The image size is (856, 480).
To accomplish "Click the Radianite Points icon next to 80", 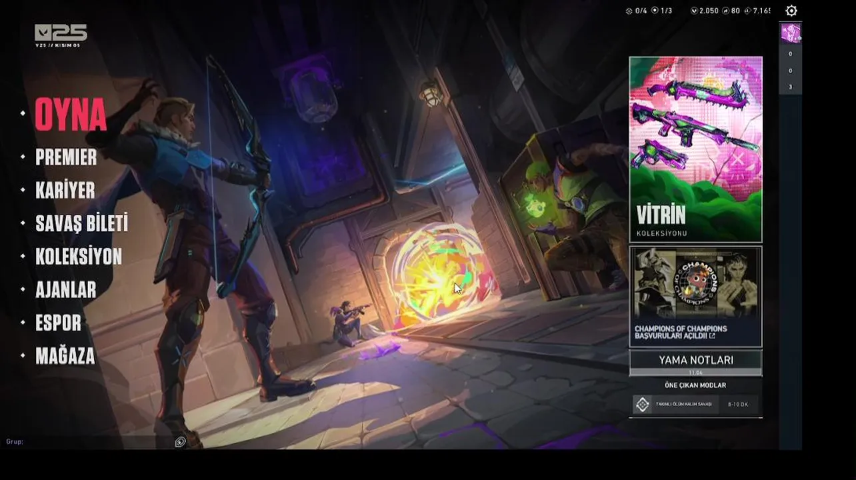I will [x=725, y=11].
